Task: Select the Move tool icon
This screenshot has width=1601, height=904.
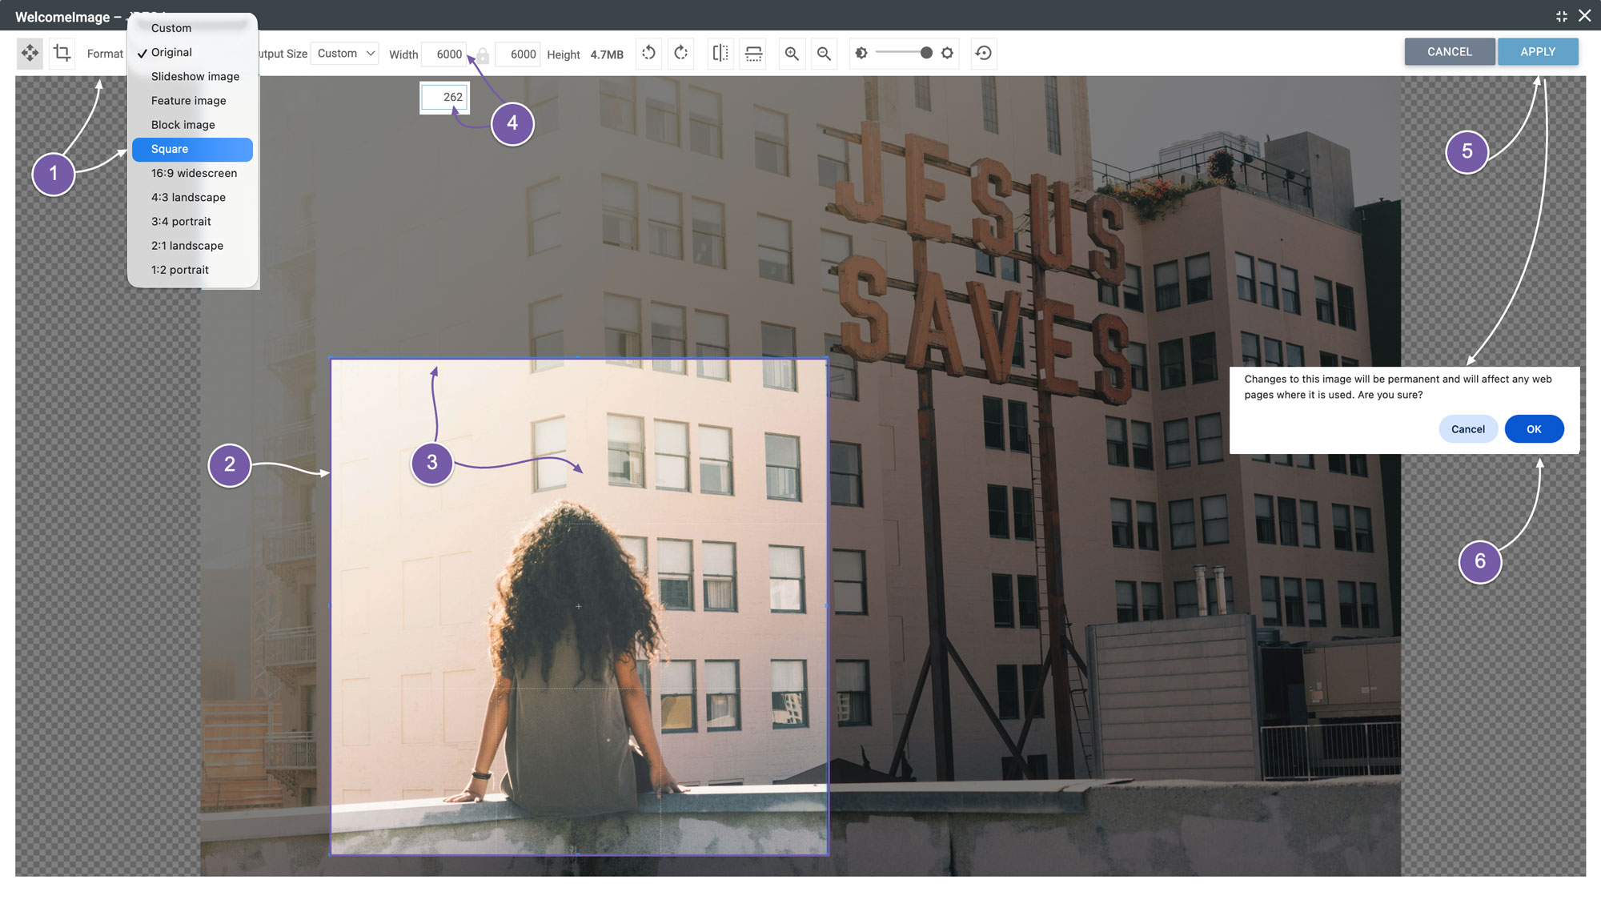Action: tap(30, 54)
